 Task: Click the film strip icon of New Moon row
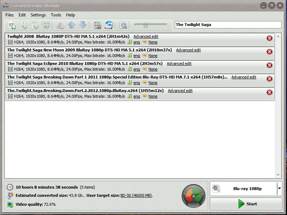point(10,56)
